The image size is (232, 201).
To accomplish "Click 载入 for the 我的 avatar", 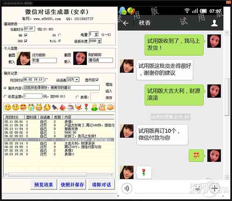I will point(67,61).
